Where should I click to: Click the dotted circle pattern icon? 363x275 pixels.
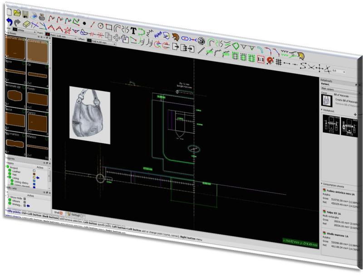click(201, 41)
